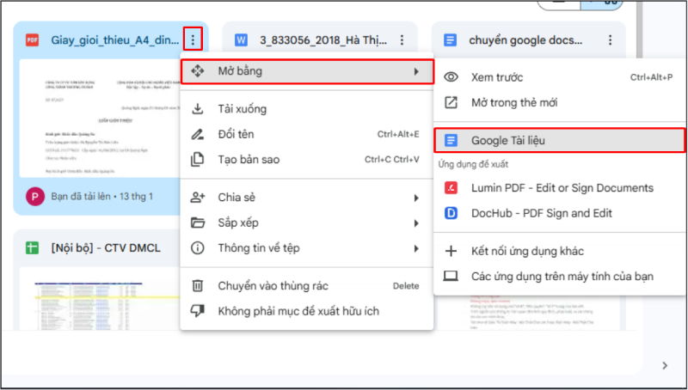688x390 pixels.
Task: Click the Ctrl+Alt+P shortcut text
Action: [651, 77]
